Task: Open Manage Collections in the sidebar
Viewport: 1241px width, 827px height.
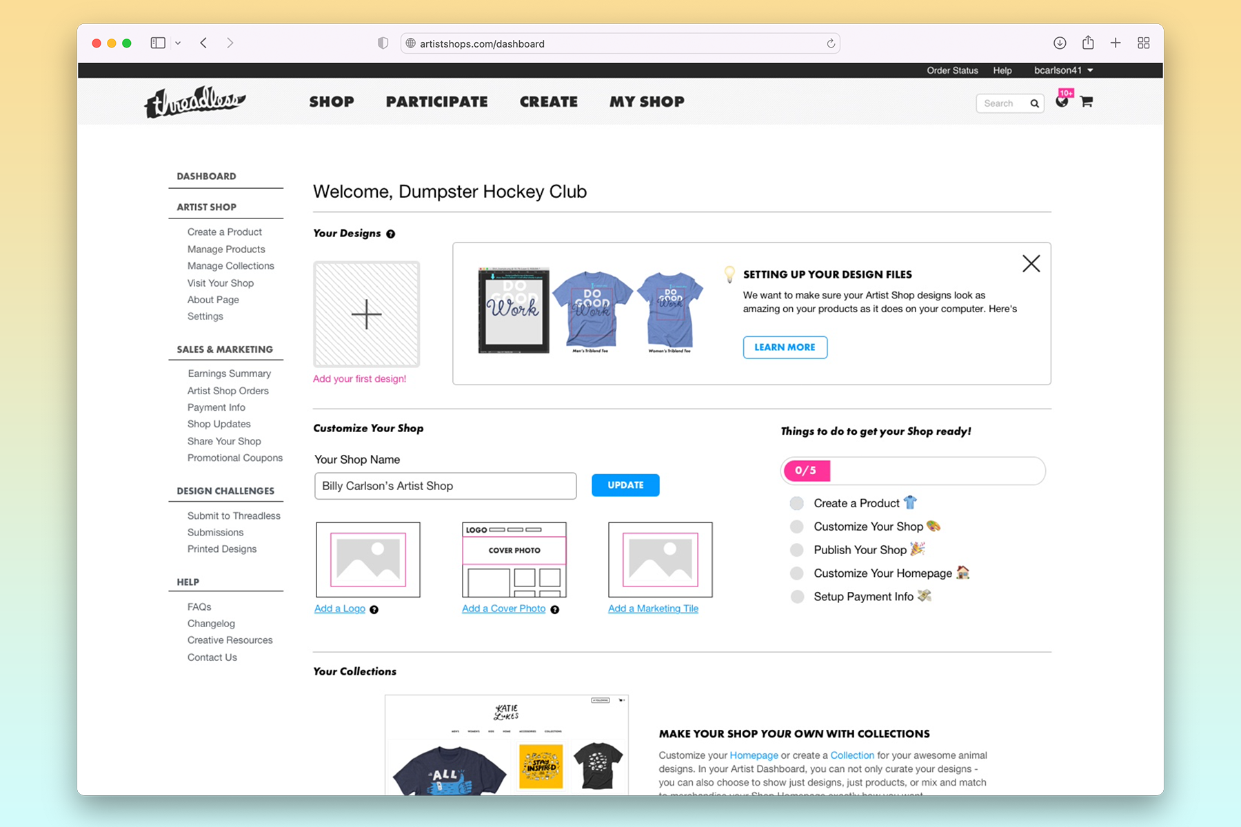Action: [x=231, y=266]
